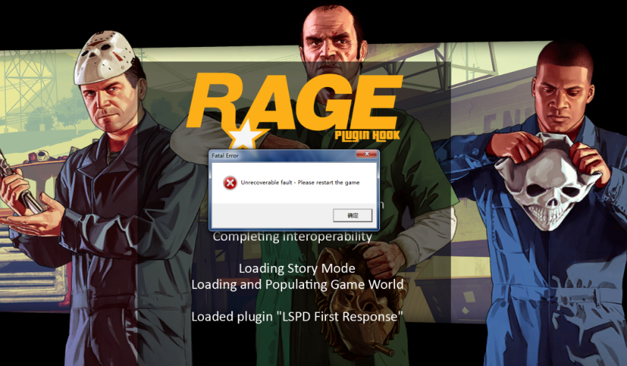The width and height of the screenshot is (627, 366).
Task: Click the large orange RAGE logo text
Action: [x=295, y=100]
